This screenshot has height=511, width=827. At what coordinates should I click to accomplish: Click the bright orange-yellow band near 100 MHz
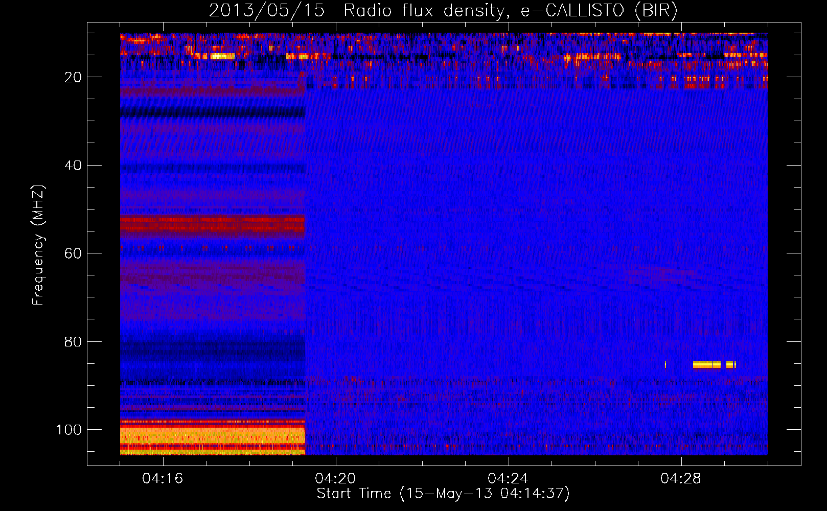[213, 436]
